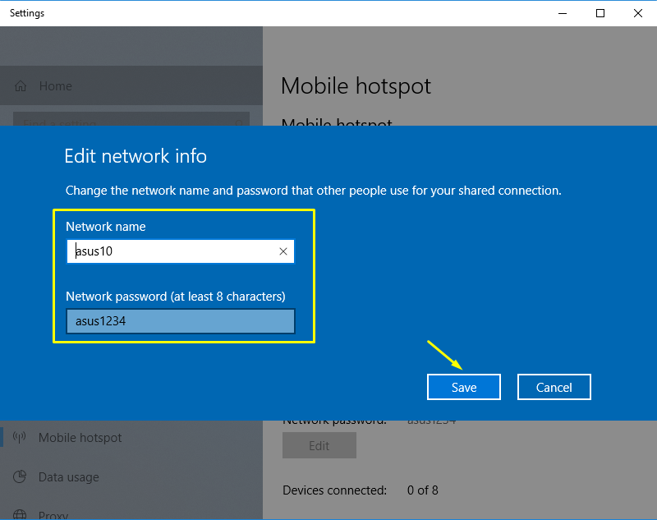
Task: Select the Network password input field
Action: 180,321
